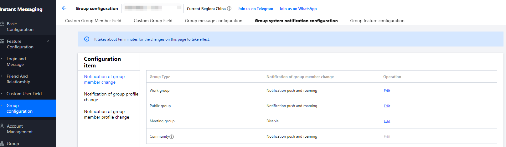Click the Feature Configuration sidebar icon
The image size is (506, 147).
pos(2,41)
